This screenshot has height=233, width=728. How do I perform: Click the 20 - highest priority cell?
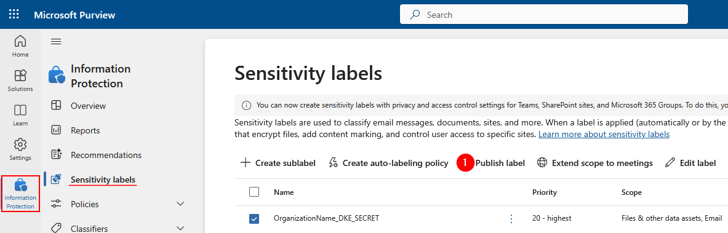pyautogui.click(x=551, y=218)
